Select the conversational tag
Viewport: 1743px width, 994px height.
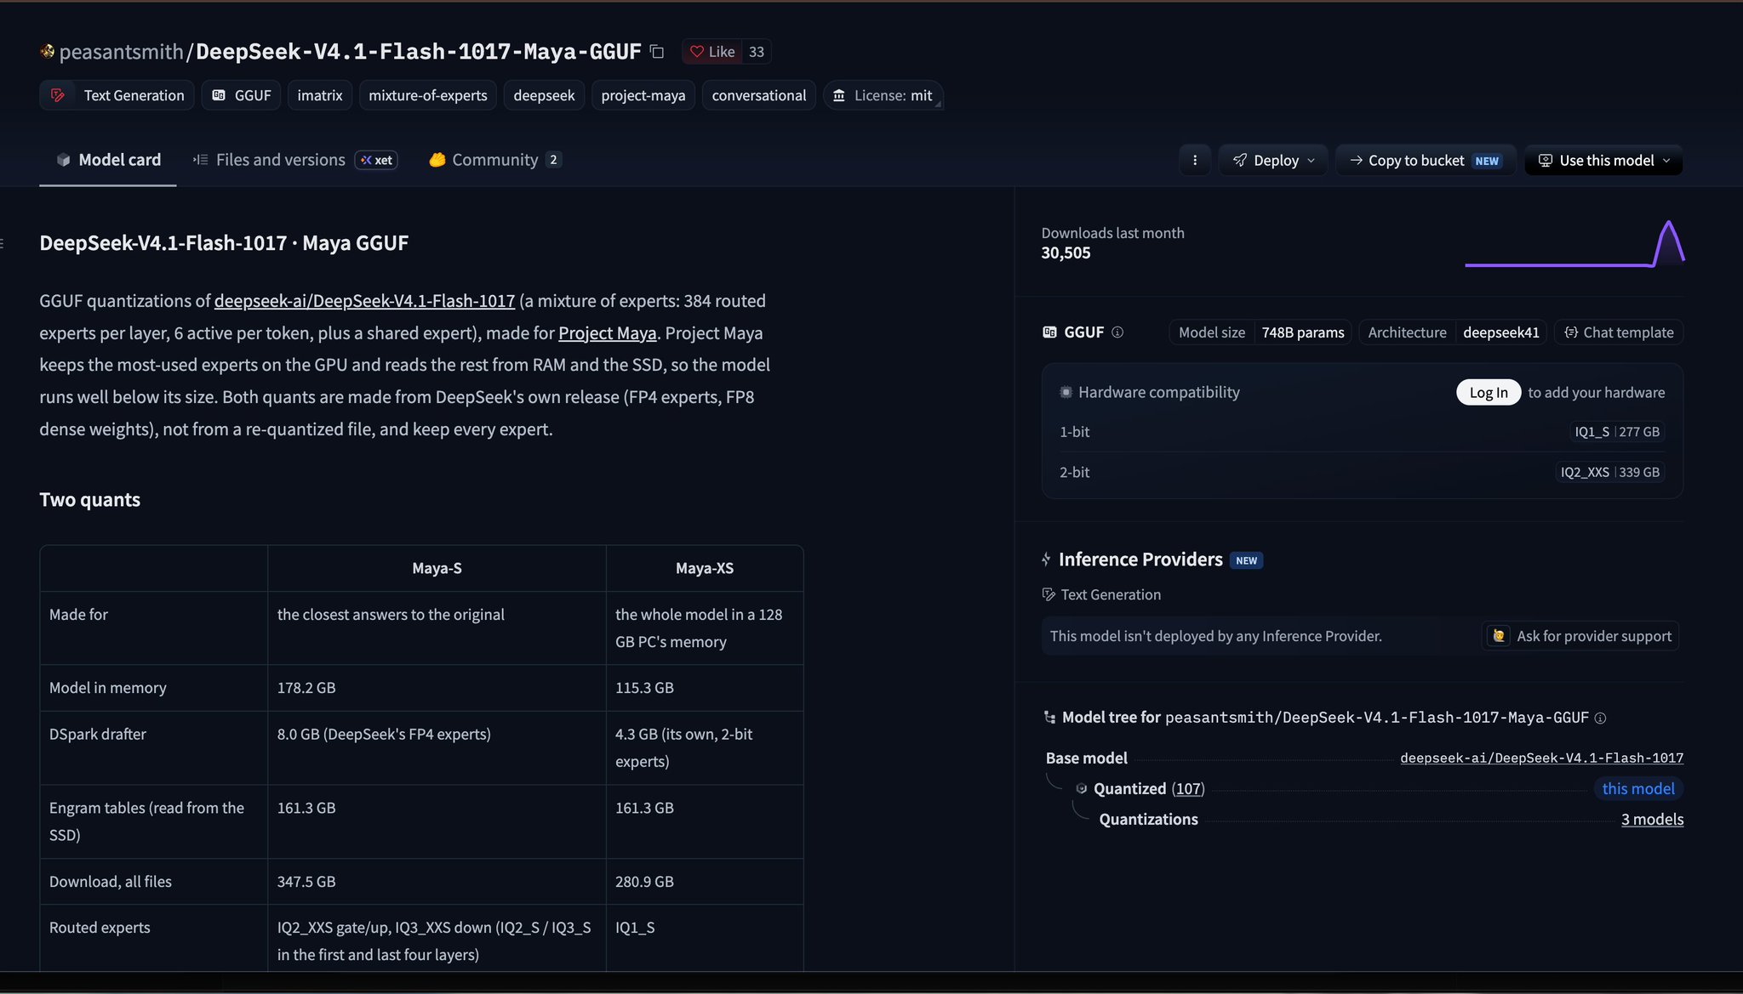(759, 95)
